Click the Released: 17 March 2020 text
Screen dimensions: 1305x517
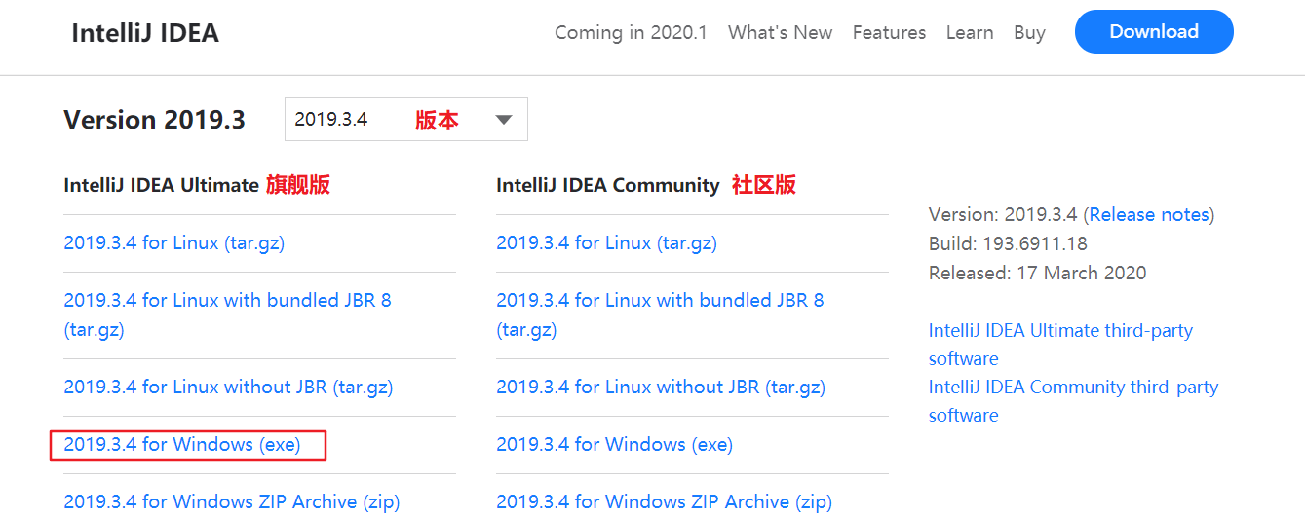point(1038,273)
